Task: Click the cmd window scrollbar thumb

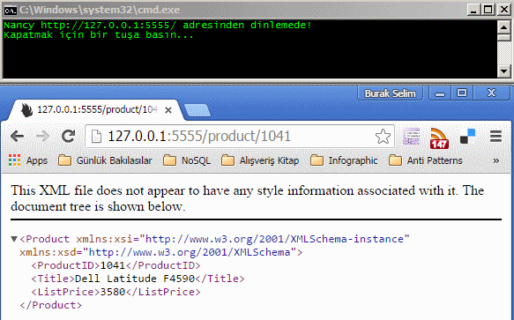Action: click(x=503, y=37)
